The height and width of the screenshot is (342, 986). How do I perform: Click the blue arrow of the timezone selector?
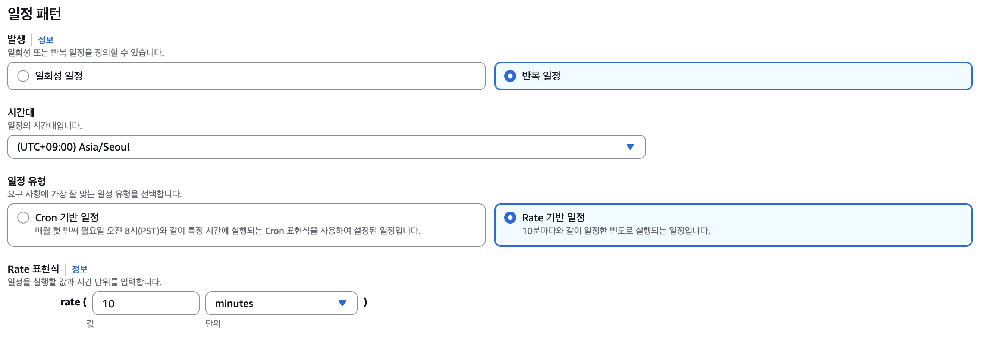[630, 146]
